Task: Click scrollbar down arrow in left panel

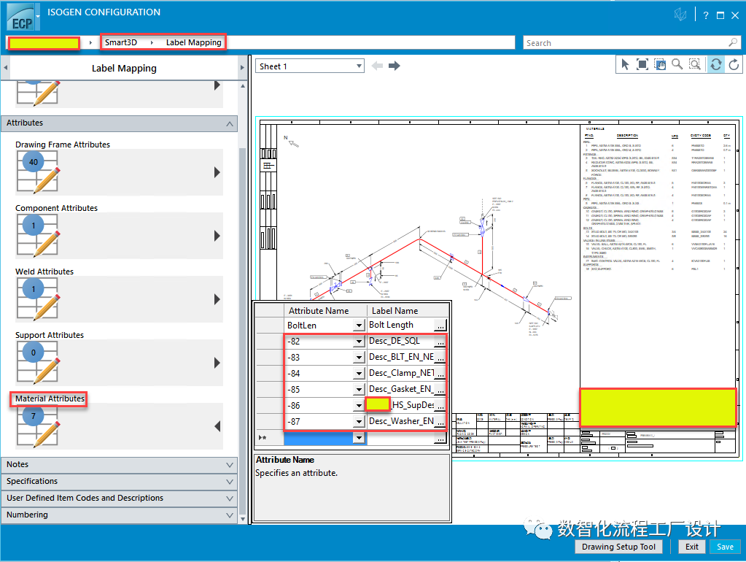Action: (x=243, y=519)
